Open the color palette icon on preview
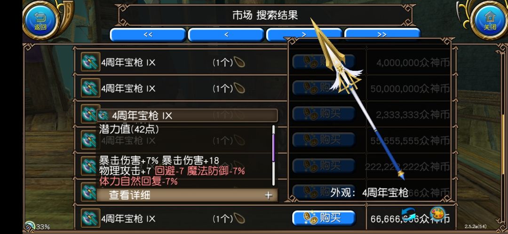The image size is (508, 234). [438, 214]
